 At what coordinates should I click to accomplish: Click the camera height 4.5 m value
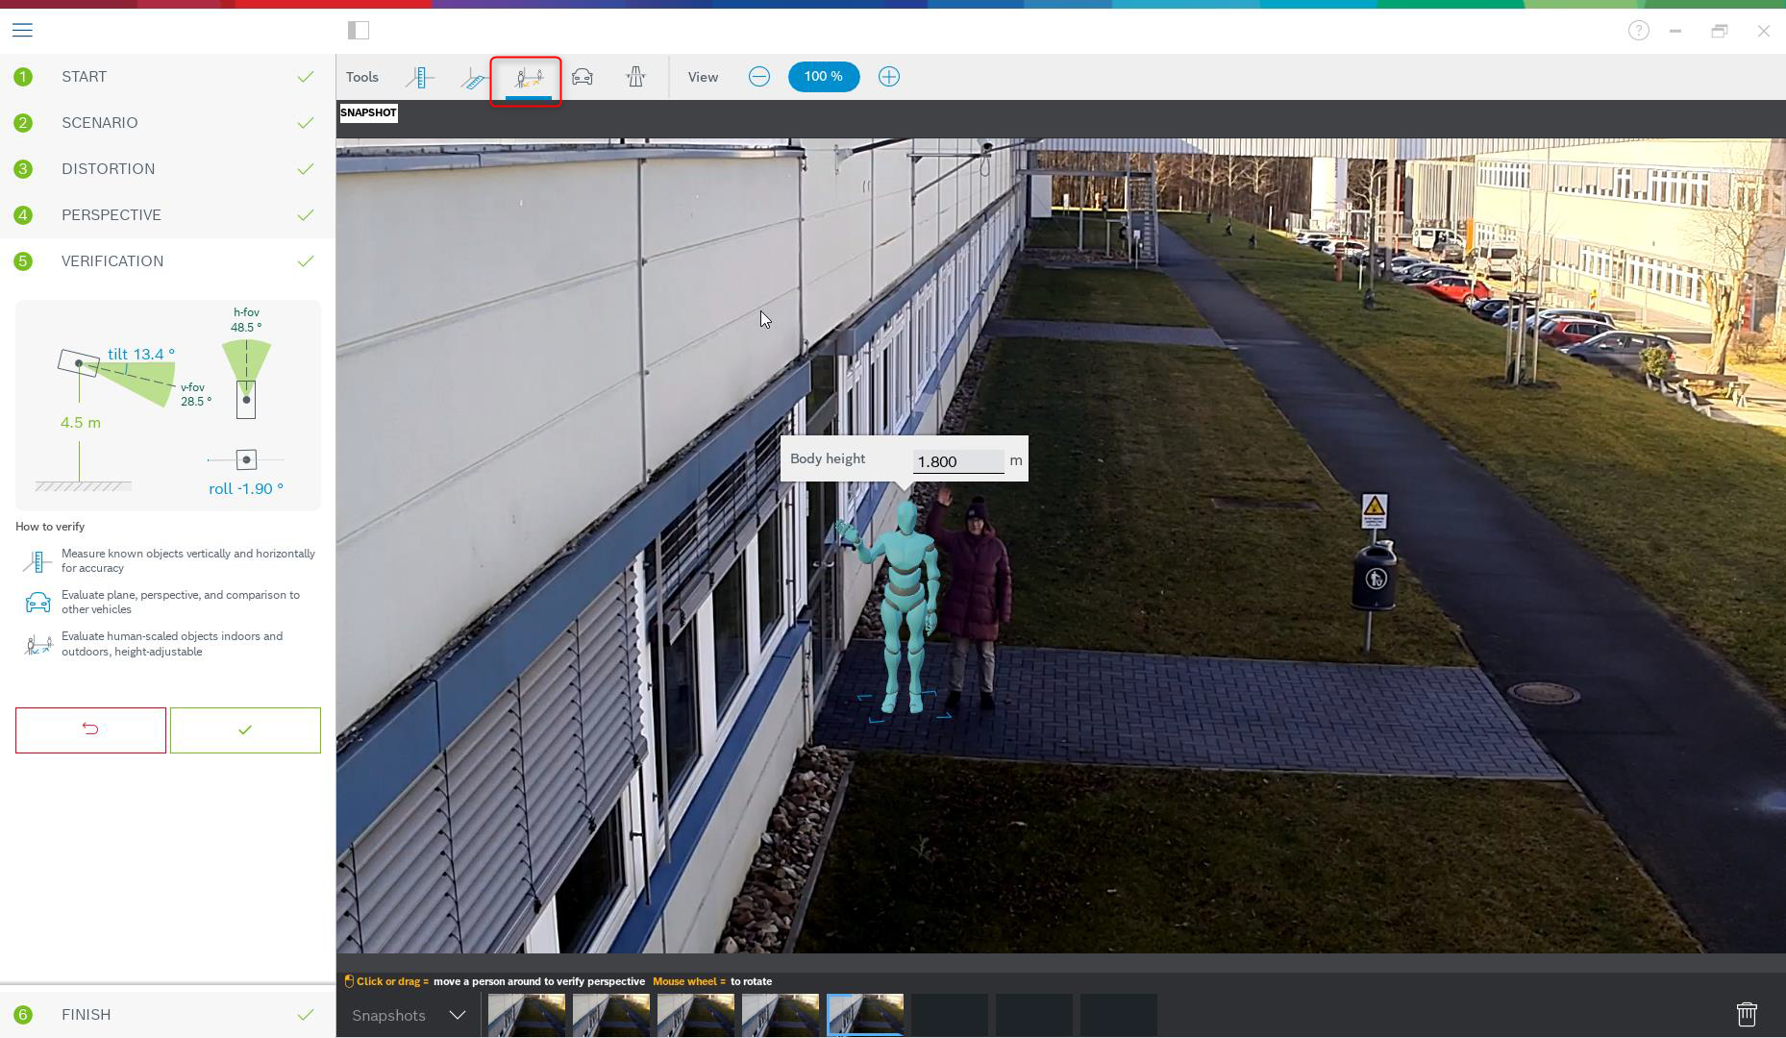pyautogui.click(x=81, y=423)
